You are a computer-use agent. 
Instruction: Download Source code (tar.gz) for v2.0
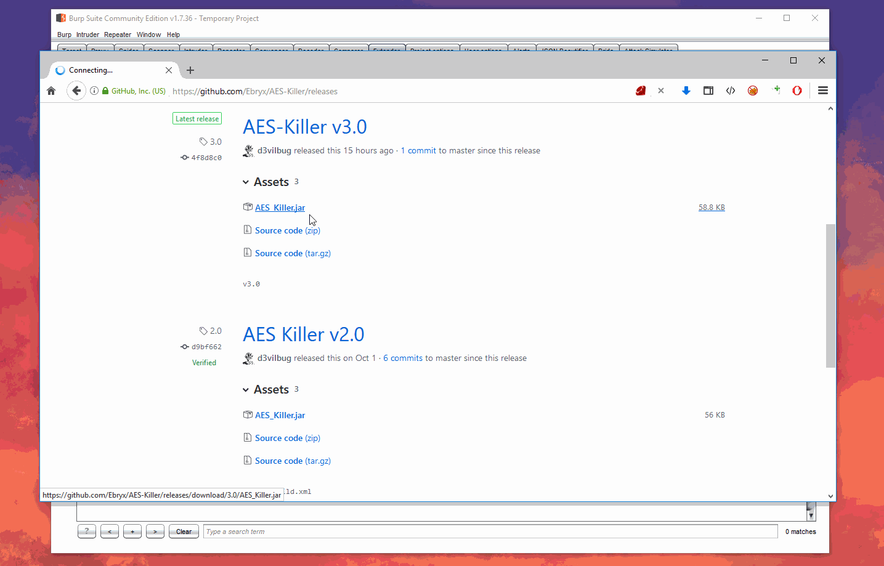tap(293, 461)
